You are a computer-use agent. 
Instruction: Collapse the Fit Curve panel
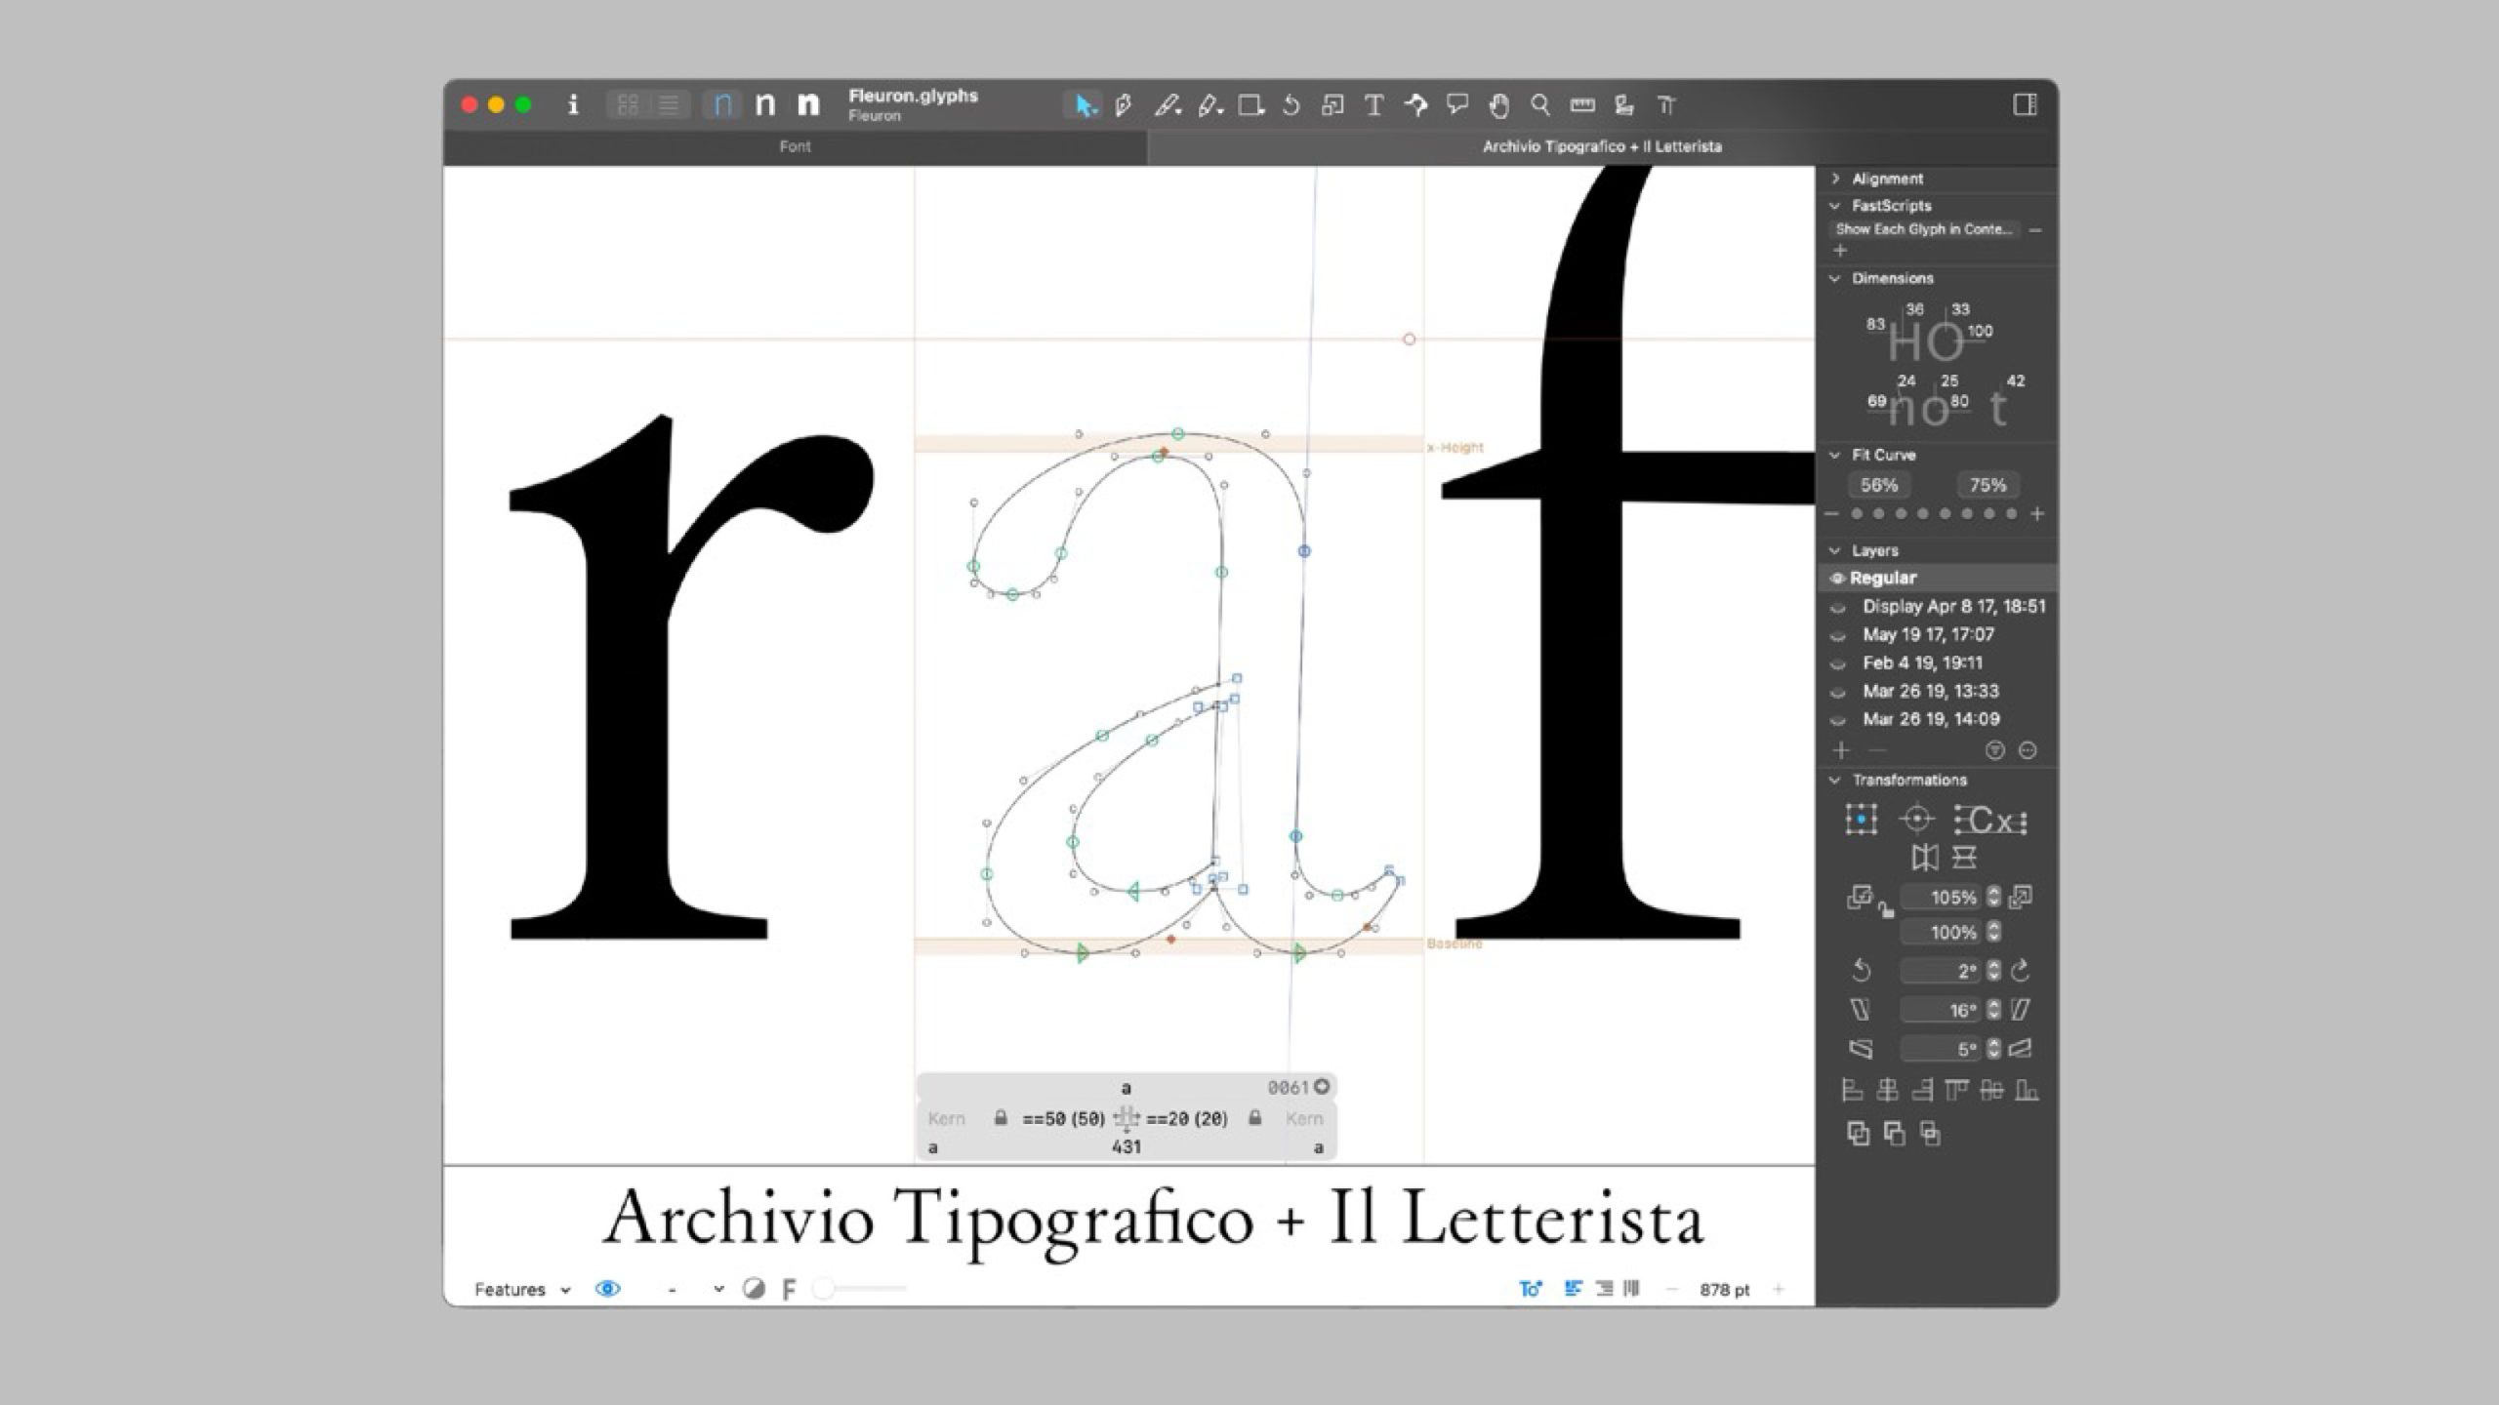click(x=1836, y=455)
